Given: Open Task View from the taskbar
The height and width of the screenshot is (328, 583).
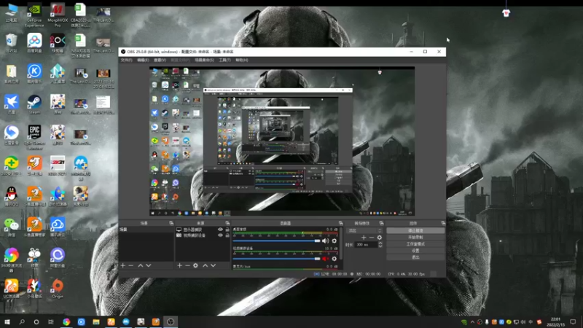Looking at the screenshot, I should (51, 322).
